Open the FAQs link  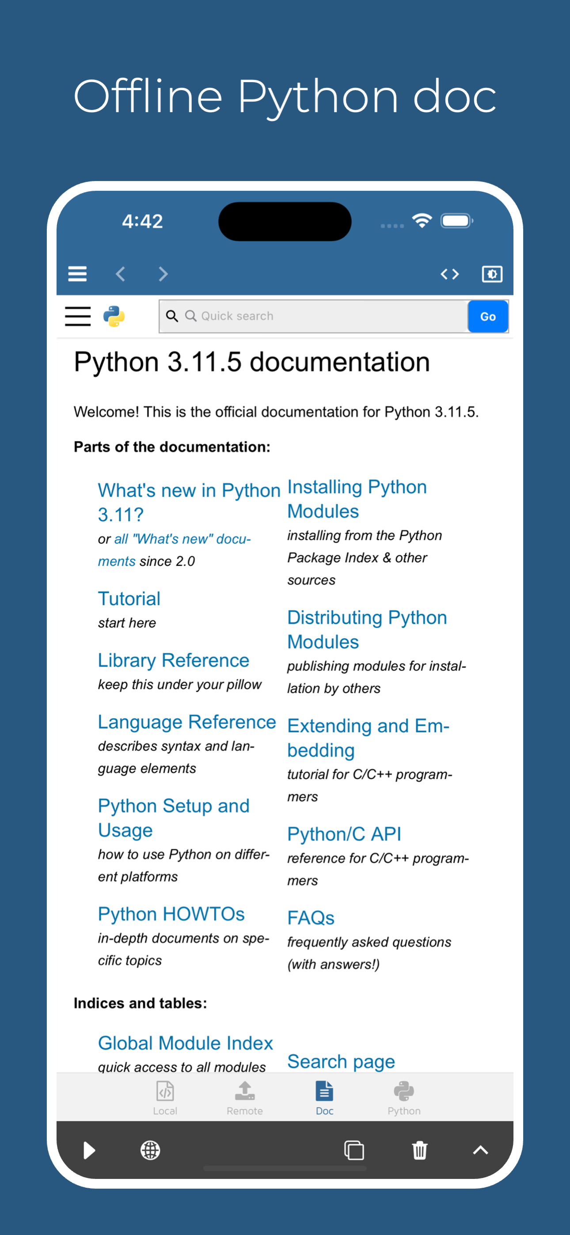(311, 917)
